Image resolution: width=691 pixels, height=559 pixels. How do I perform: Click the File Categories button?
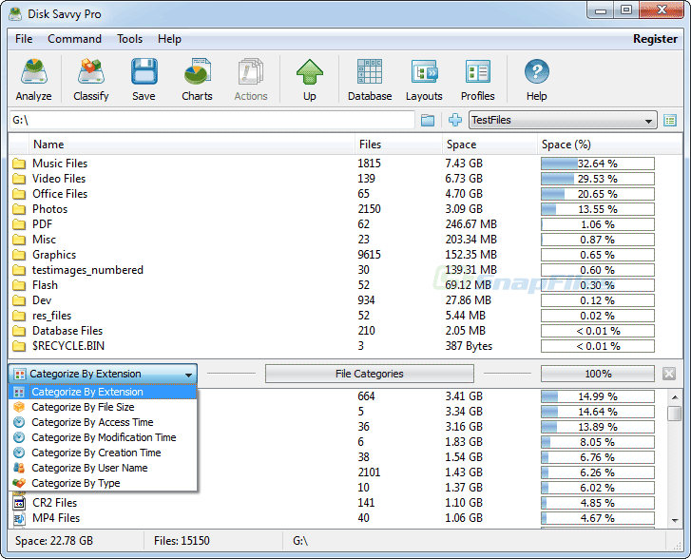pyautogui.click(x=370, y=374)
